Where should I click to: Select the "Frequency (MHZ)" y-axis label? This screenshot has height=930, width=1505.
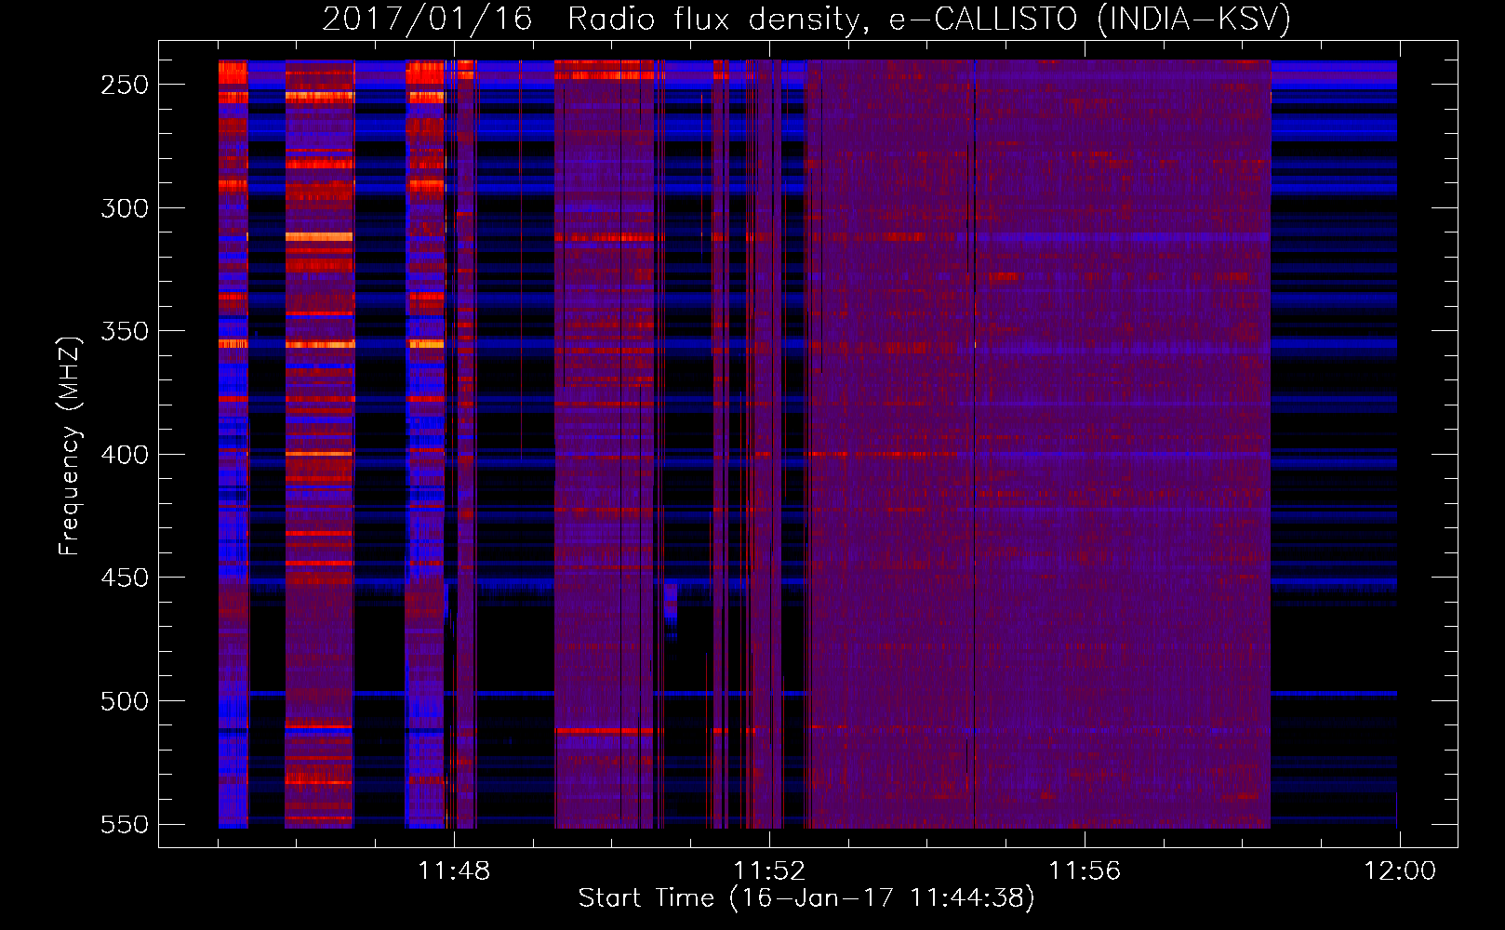coord(70,445)
